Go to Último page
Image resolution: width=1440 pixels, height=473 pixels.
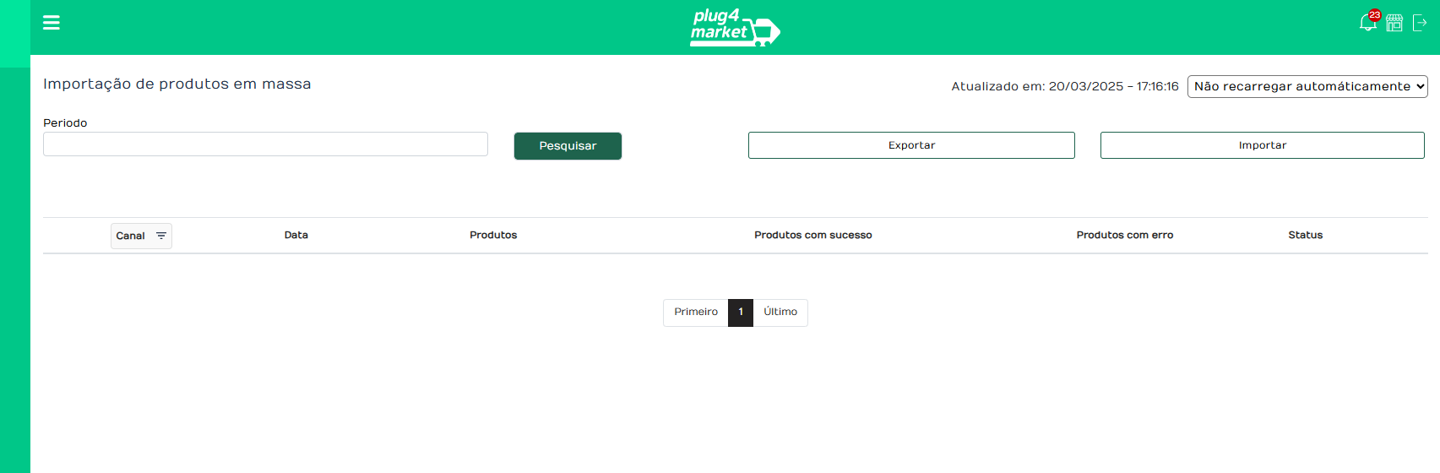780,313
